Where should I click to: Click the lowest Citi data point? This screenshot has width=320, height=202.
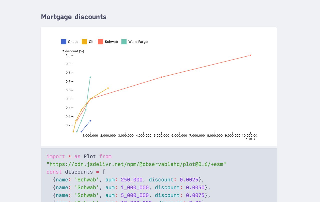tap(73, 132)
